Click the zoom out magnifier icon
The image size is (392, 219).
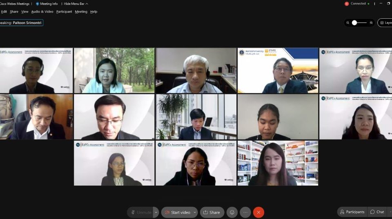coord(348,23)
